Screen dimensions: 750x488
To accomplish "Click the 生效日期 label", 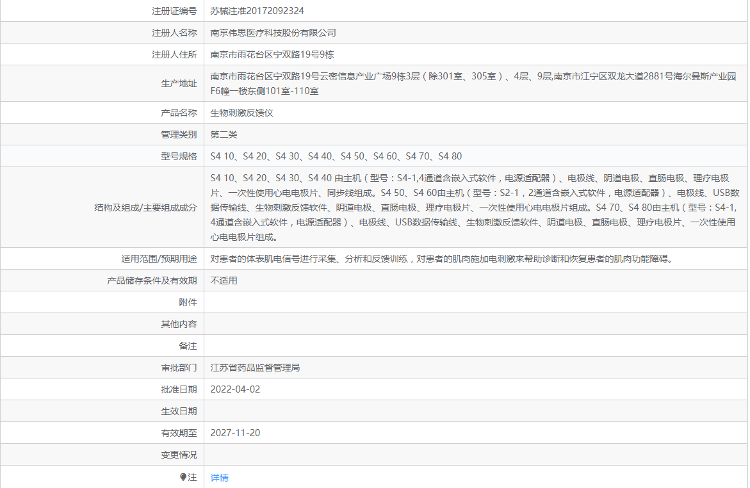I will (179, 411).
